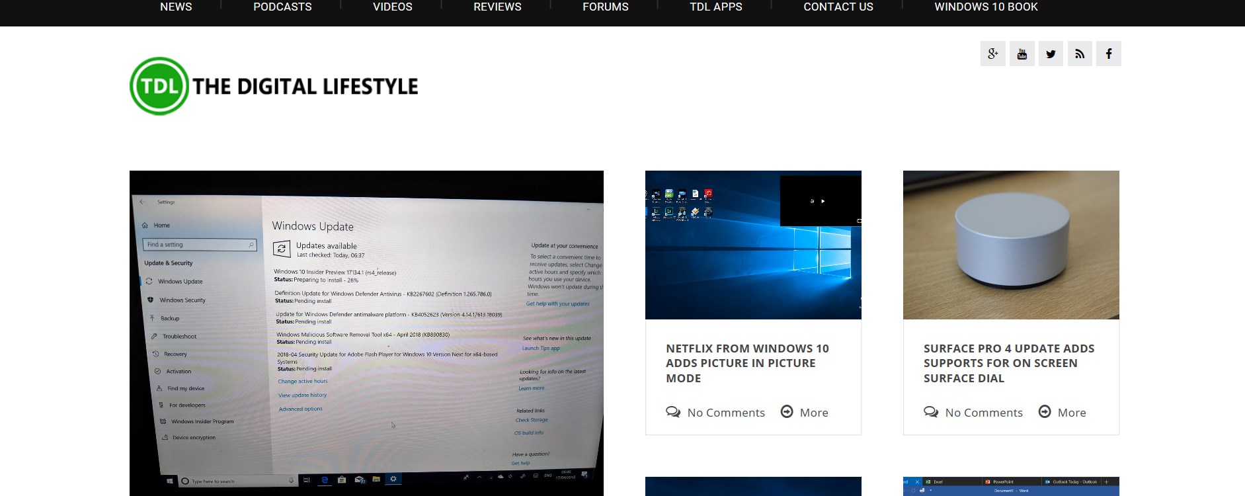Click the More arrow icon under Surface Pro article
This screenshot has width=1245, height=496.
(x=1045, y=411)
